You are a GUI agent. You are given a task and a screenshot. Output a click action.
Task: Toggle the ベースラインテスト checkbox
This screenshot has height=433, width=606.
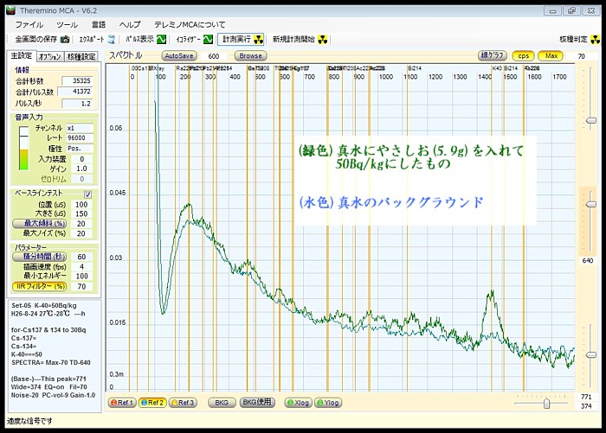point(87,194)
